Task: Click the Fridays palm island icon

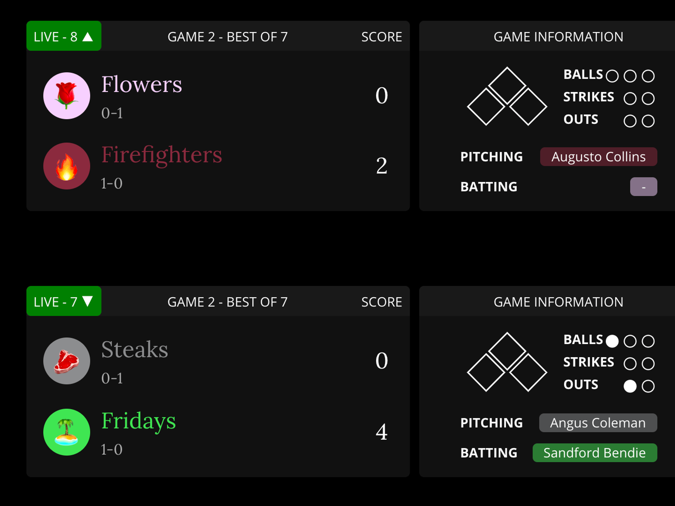Action: pos(66,432)
